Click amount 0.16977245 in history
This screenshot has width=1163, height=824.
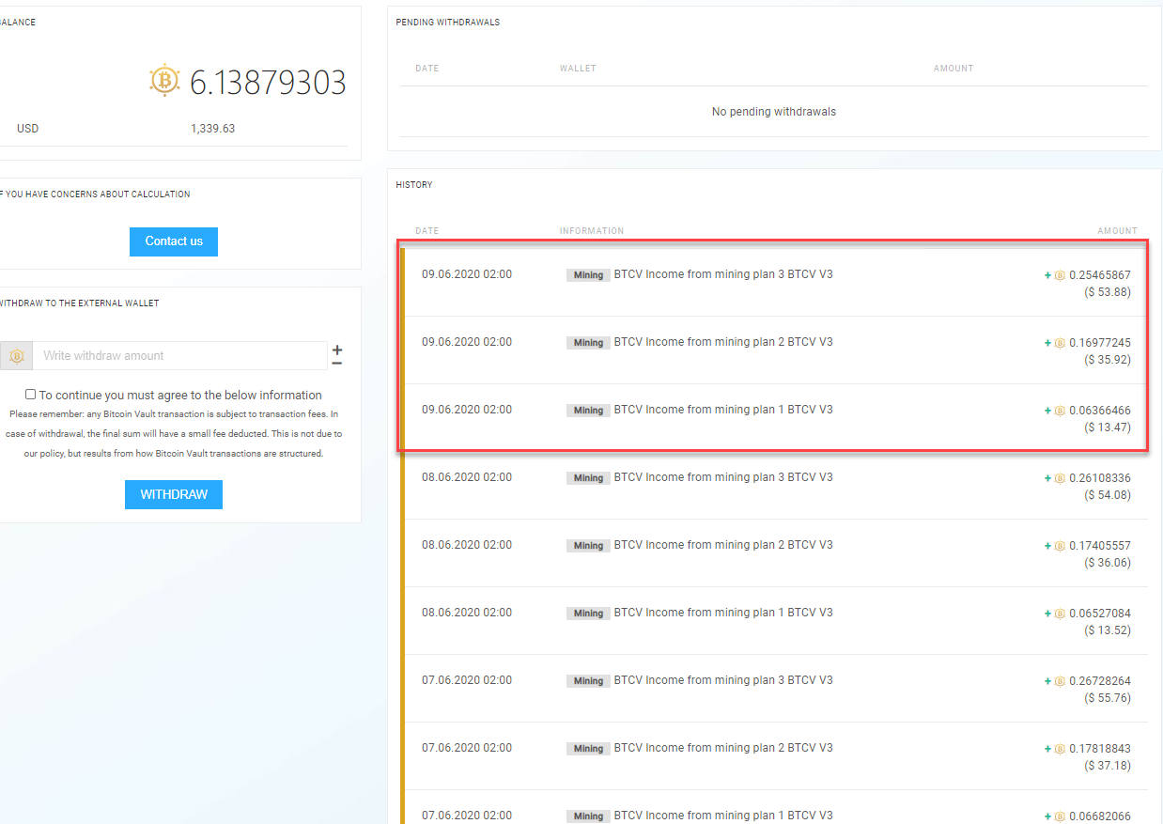pos(1100,343)
